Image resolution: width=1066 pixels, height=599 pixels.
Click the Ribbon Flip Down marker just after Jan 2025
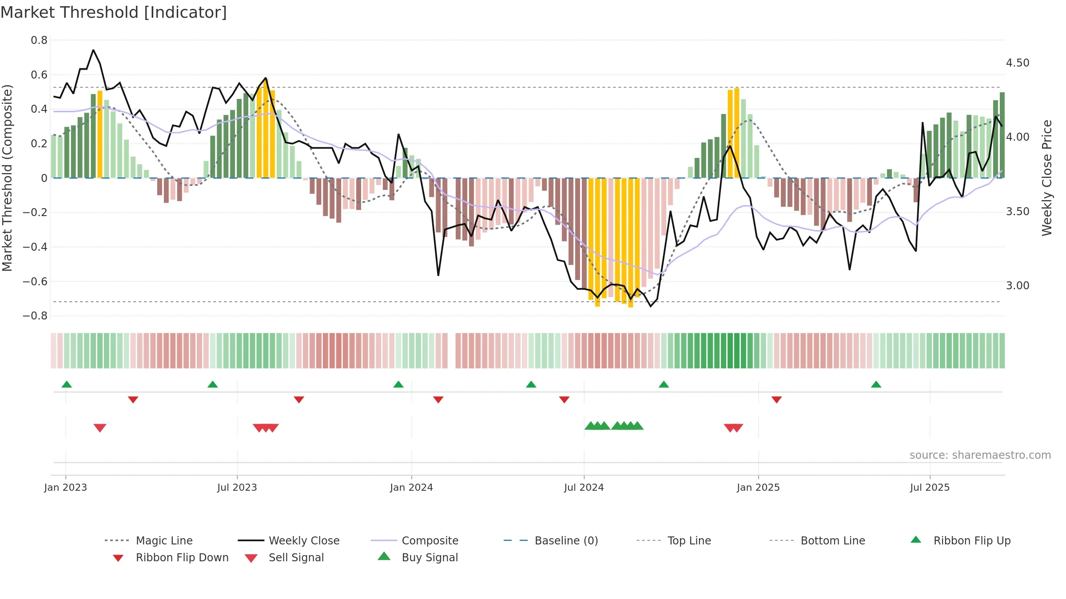[777, 400]
